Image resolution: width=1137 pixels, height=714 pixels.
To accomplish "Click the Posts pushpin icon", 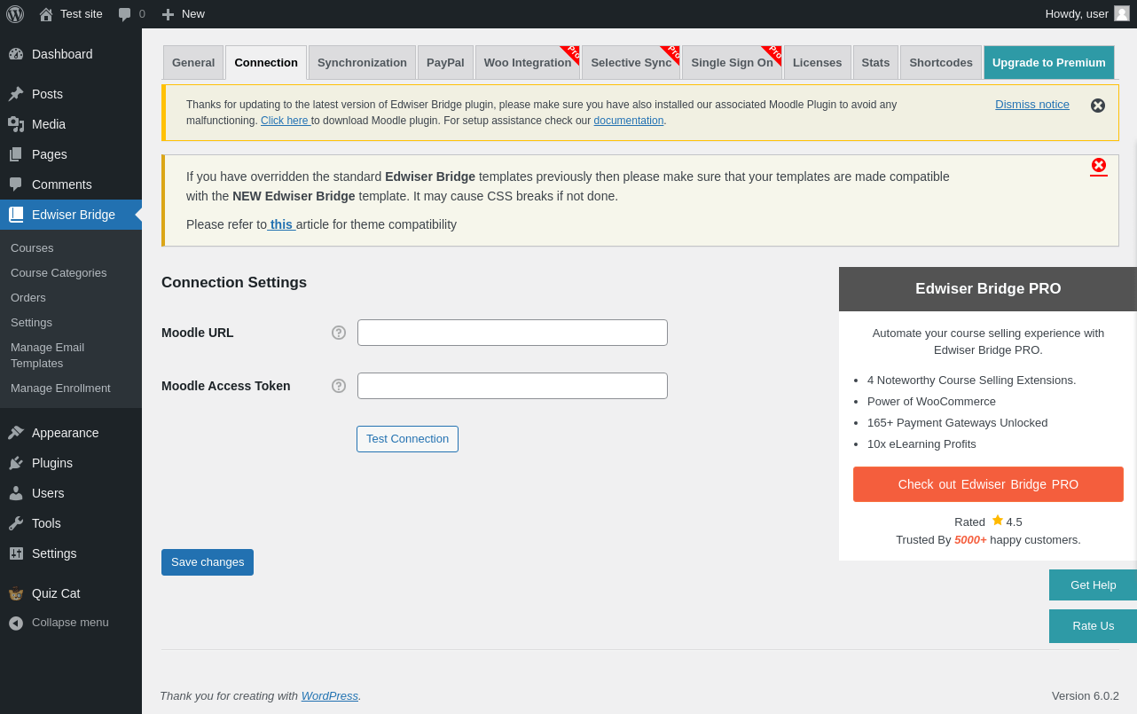I will pos(16,94).
